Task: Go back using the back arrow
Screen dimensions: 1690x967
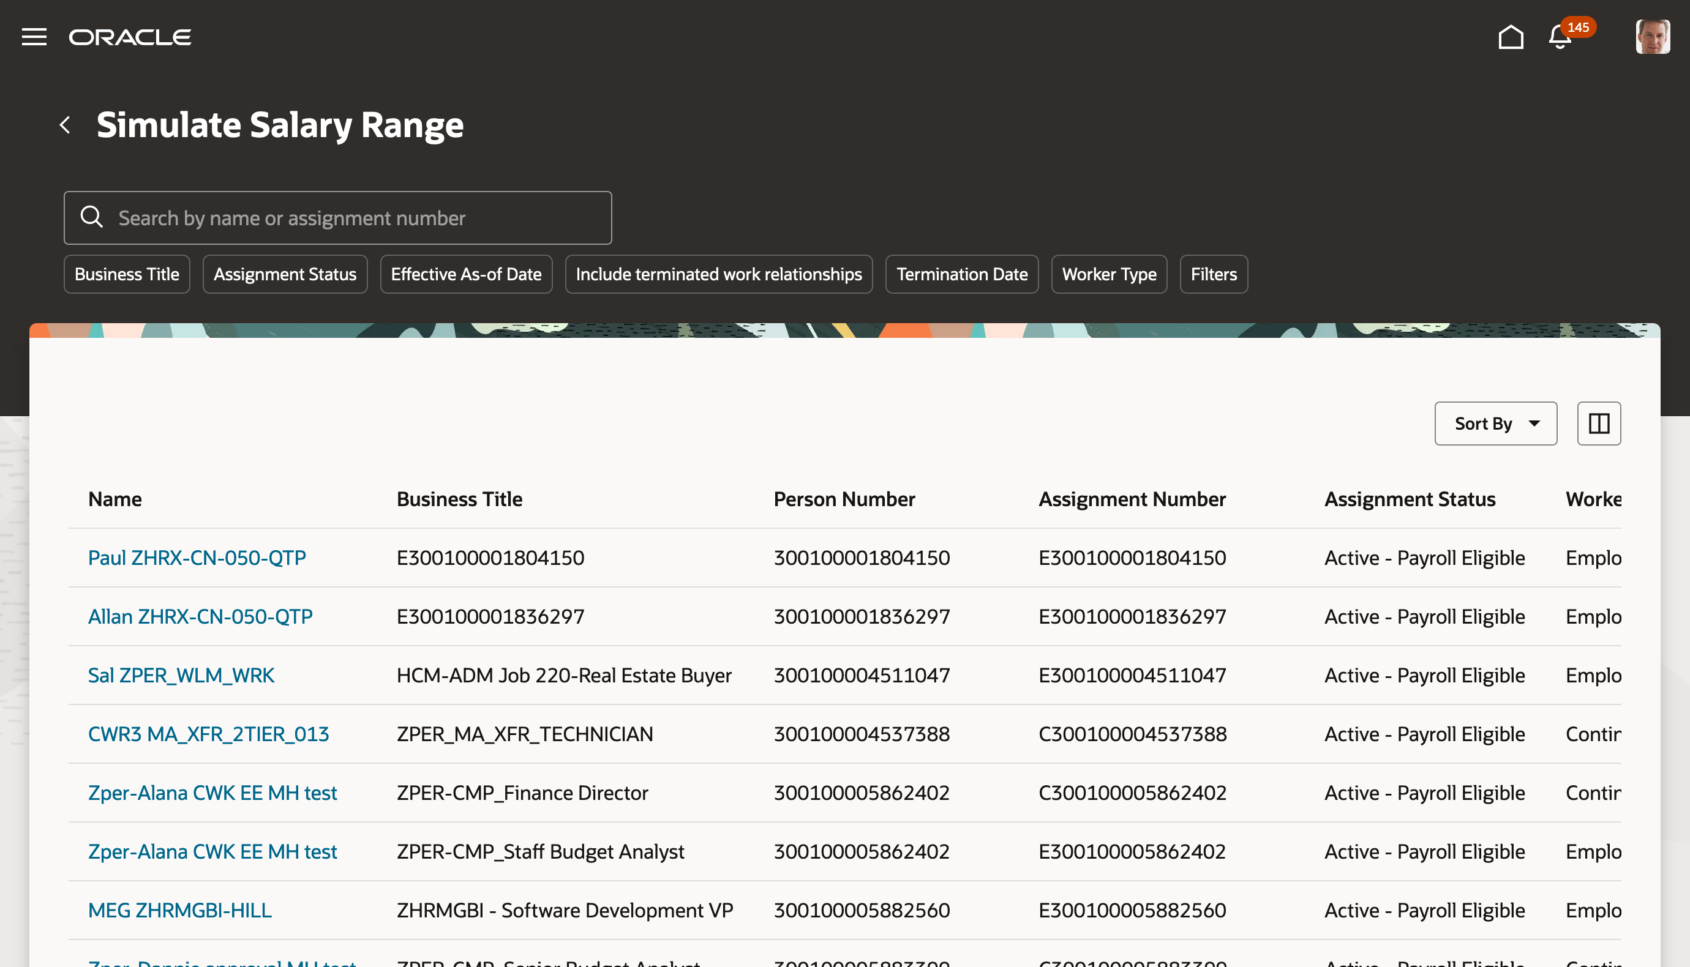Action: 65,125
